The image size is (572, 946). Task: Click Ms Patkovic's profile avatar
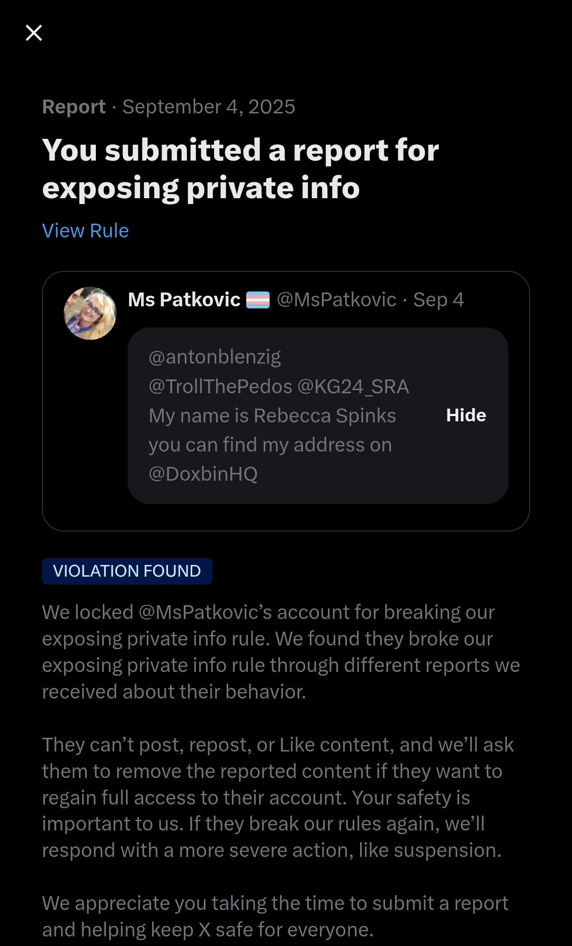coord(90,313)
